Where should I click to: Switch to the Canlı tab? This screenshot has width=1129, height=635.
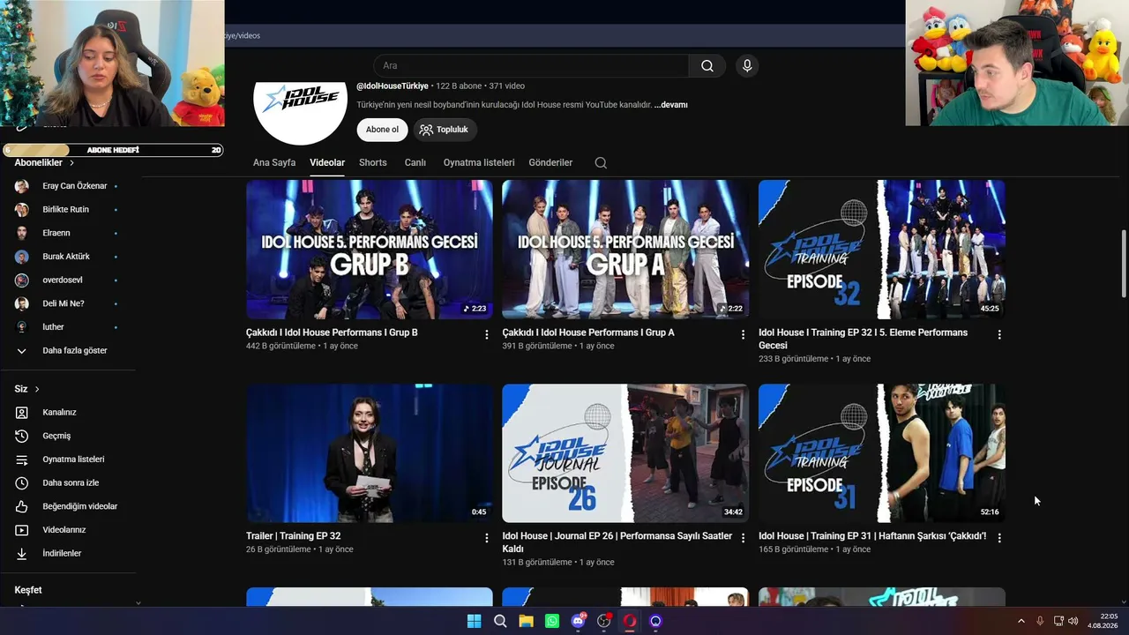click(x=415, y=162)
